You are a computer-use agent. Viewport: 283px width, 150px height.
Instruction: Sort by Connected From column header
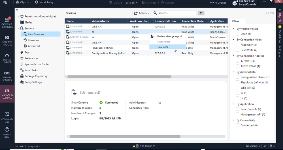167,21
